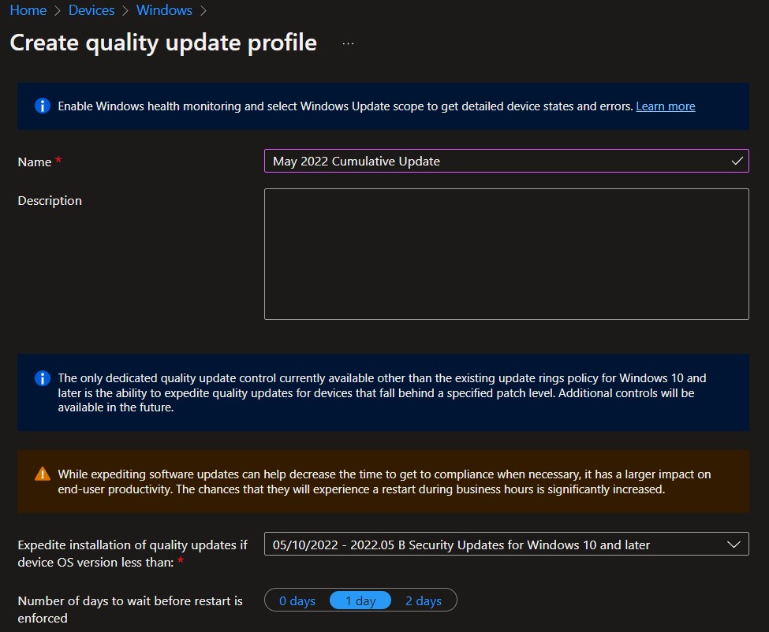Click 'Expedite installation of quality updates' label
Screen dimensions: 769x632
point(133,554)
